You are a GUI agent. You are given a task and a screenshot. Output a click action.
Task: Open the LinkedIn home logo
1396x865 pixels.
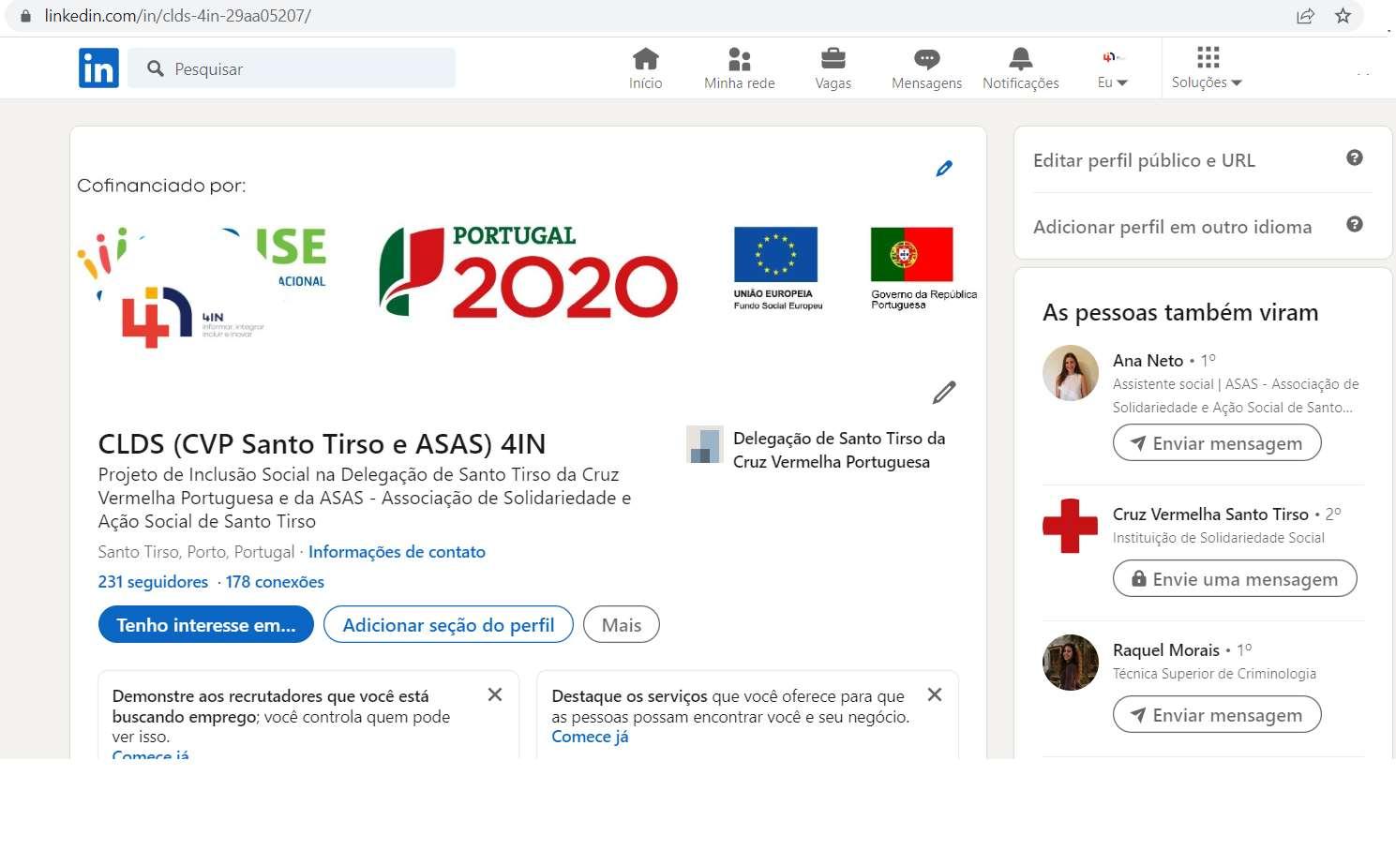[98, 68]
